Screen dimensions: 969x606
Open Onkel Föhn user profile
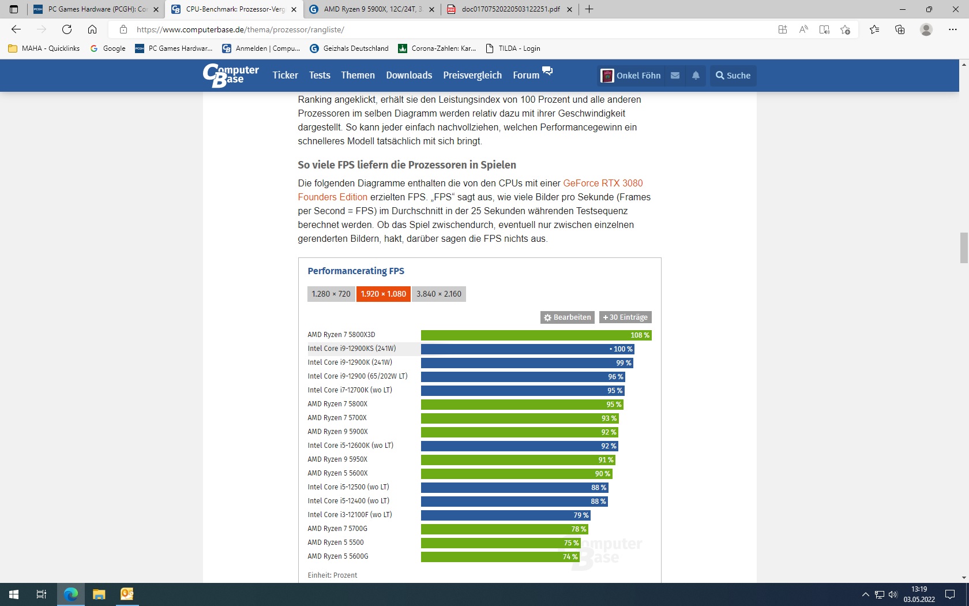click(631, 76)
